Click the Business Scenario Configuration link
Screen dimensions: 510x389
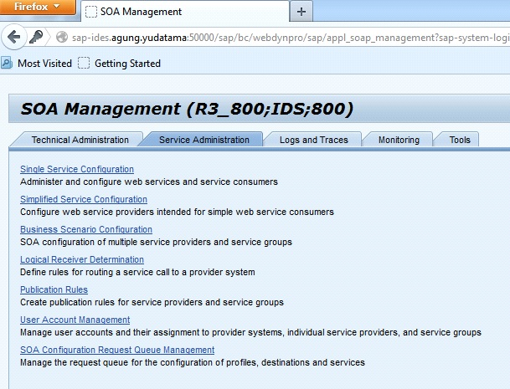point(85,230)
